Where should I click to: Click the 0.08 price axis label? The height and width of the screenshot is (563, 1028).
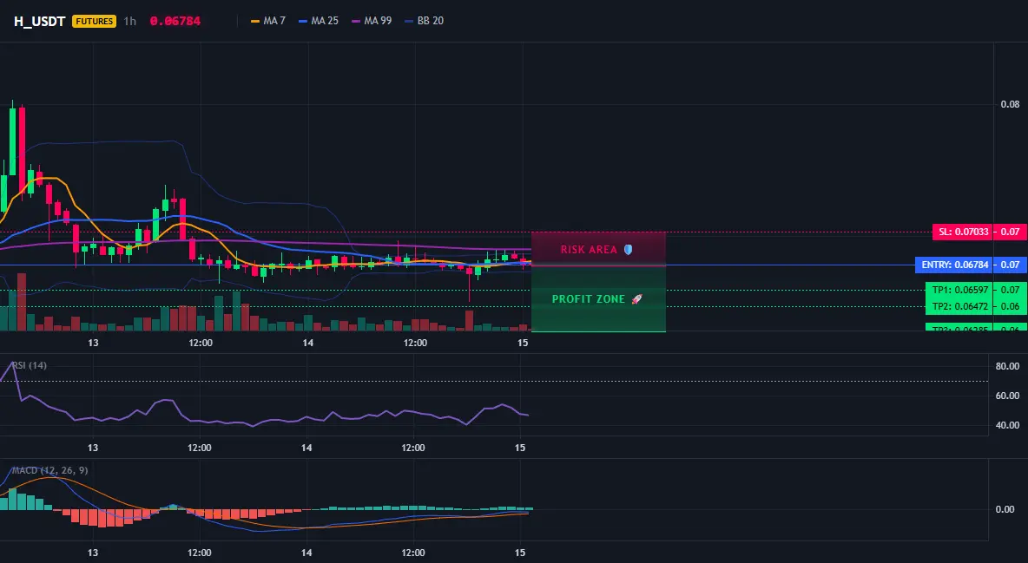coord(1011,104)
